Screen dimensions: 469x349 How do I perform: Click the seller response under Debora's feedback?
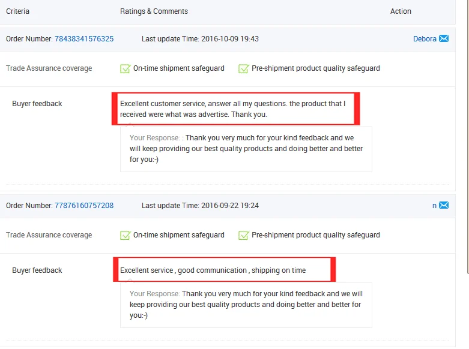click(x=246, y=149)
